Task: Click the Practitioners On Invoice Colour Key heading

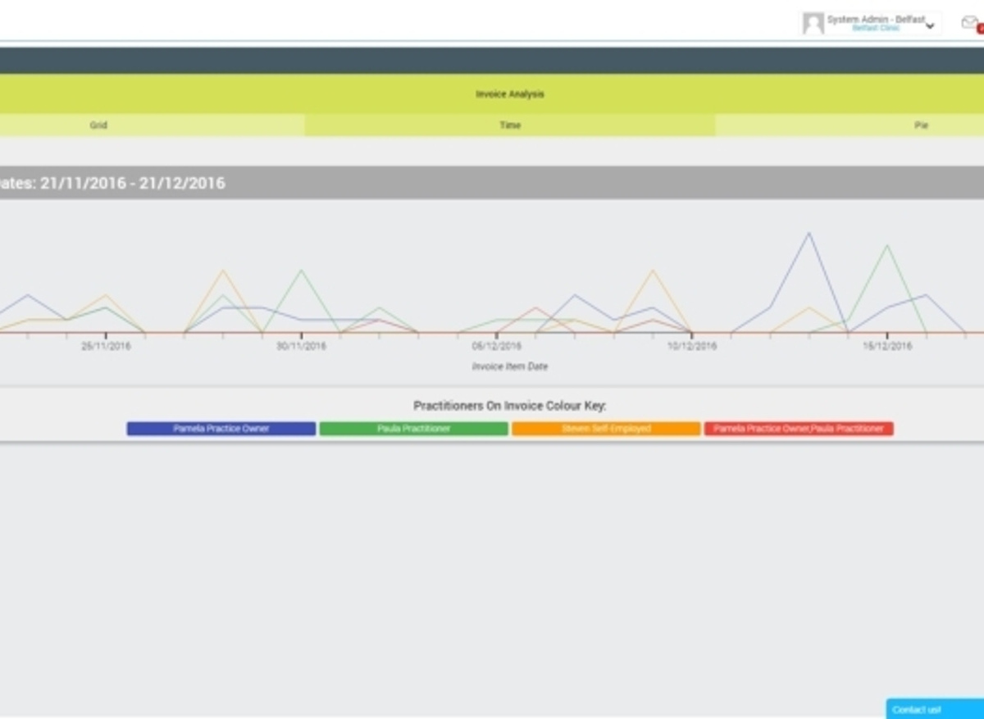Action: coord(510,406)
